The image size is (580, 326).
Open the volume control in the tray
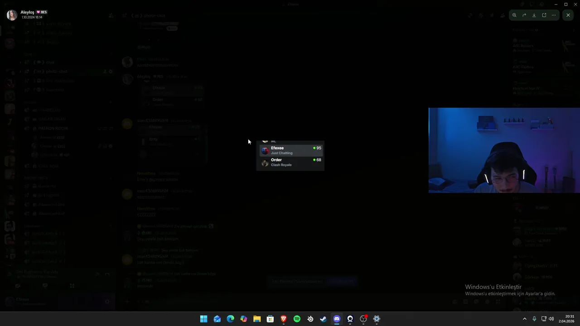pos(551,319)
